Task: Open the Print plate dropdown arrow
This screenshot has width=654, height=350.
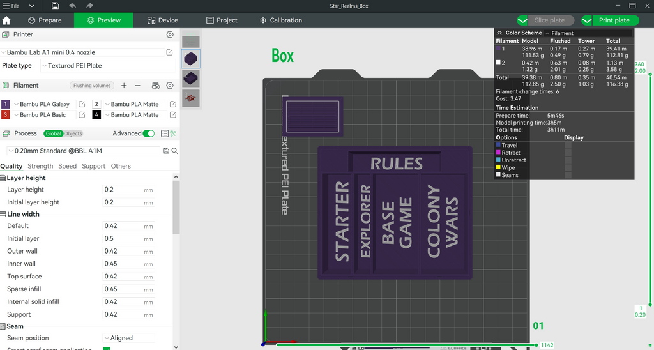Action: point(587,20)
